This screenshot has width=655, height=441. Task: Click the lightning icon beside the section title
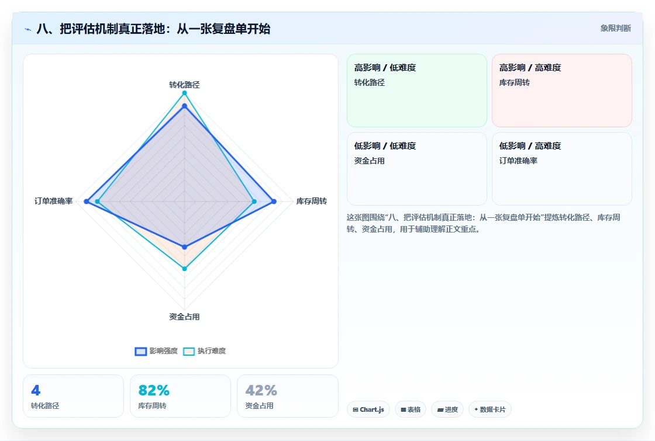[x=28, y=29]
